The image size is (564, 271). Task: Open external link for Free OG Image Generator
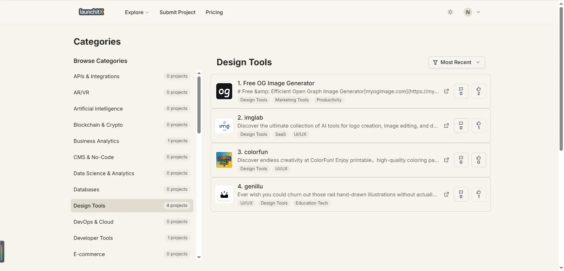pyautogui.click(x=446, y=91)
